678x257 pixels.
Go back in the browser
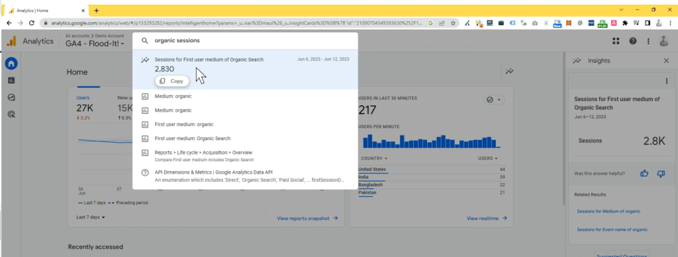click(x=9, y=23)
